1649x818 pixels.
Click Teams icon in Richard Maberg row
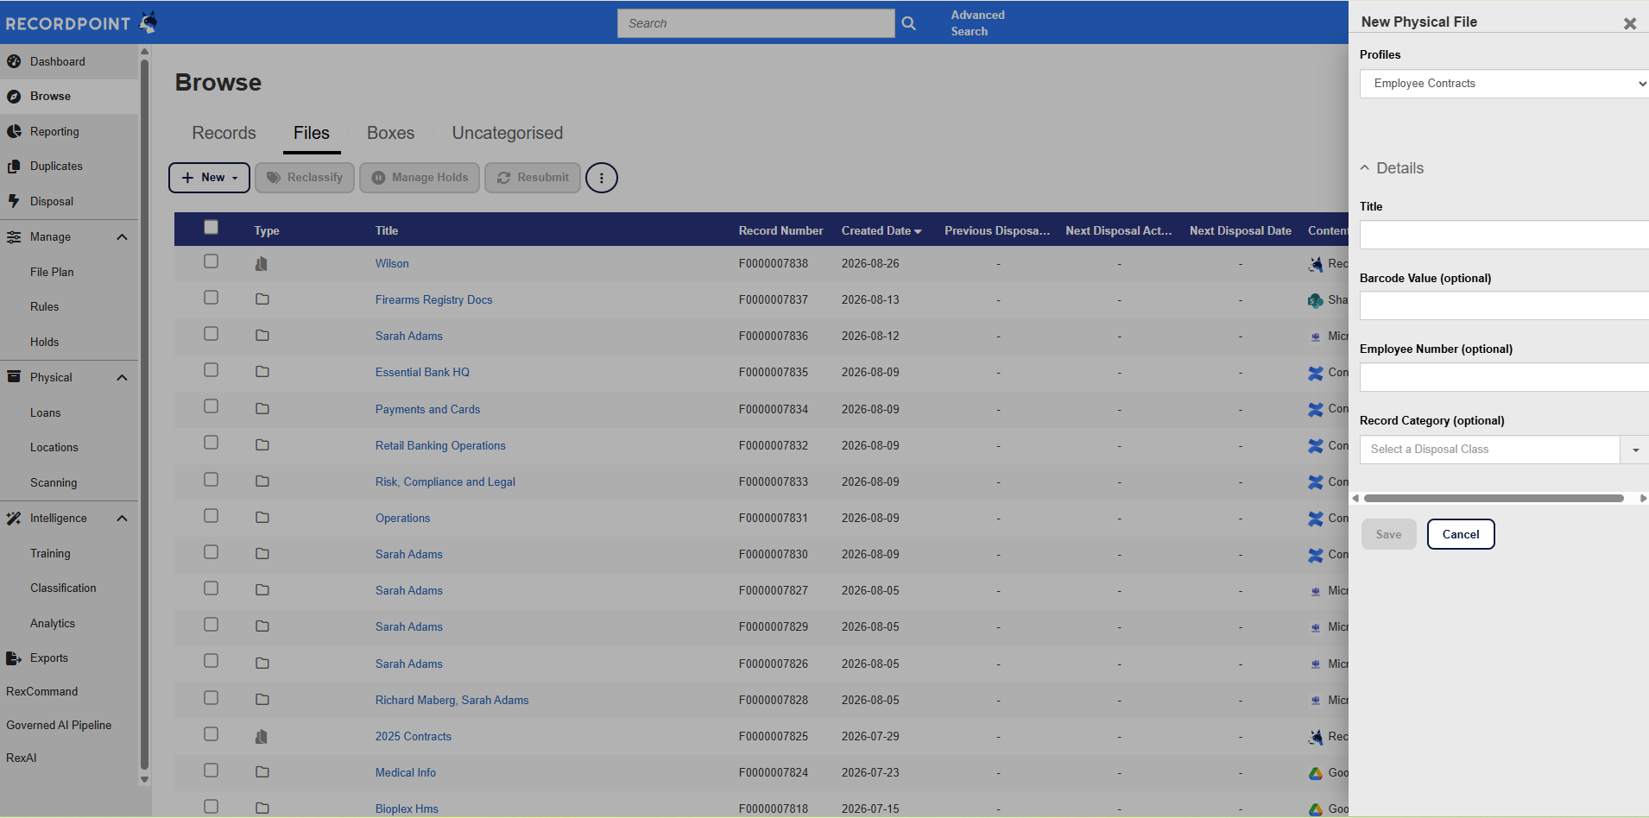pyautogui.click(x=1316, y=701)
